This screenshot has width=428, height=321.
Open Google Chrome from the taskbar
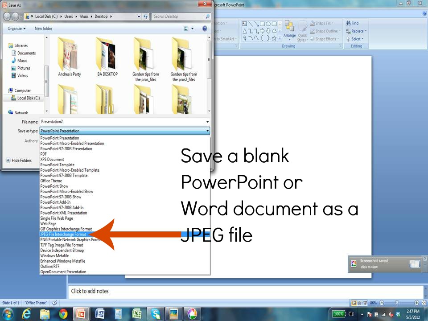click(63, 313)
